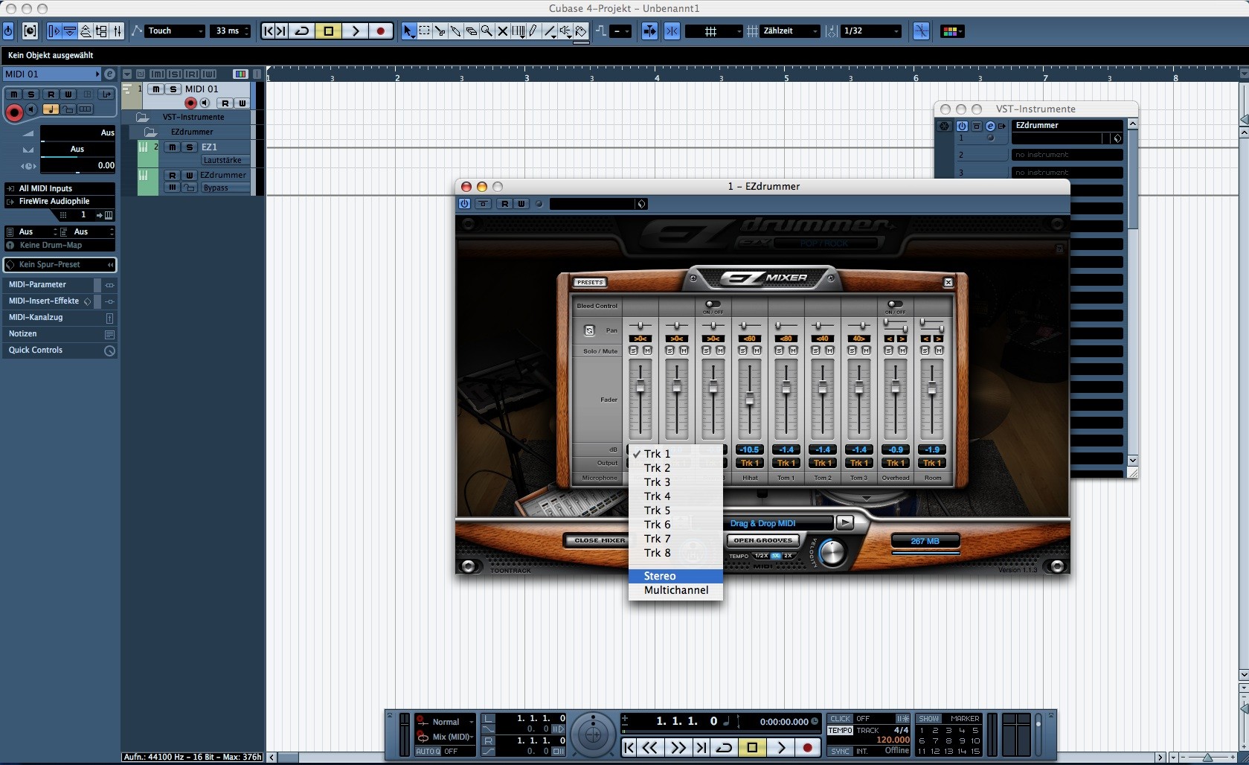Select Stereo in the output menu
Image resolution: width=1249 pixels, height=765 pixels.
[675, 576]
